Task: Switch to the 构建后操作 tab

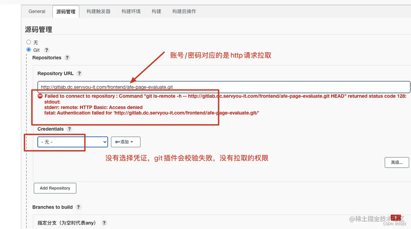Action: 184,11
